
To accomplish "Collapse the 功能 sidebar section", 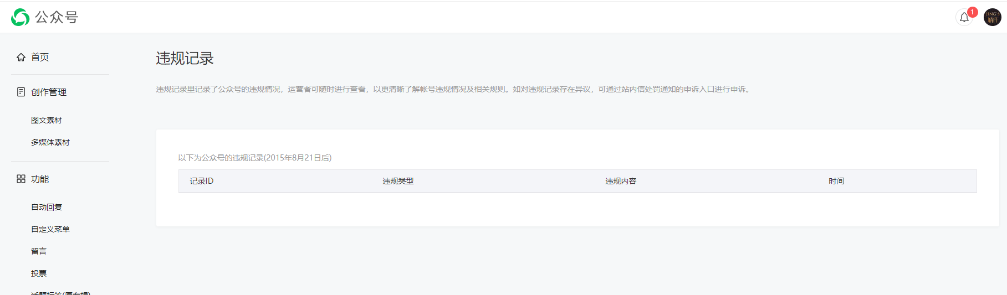I will 40,179.
